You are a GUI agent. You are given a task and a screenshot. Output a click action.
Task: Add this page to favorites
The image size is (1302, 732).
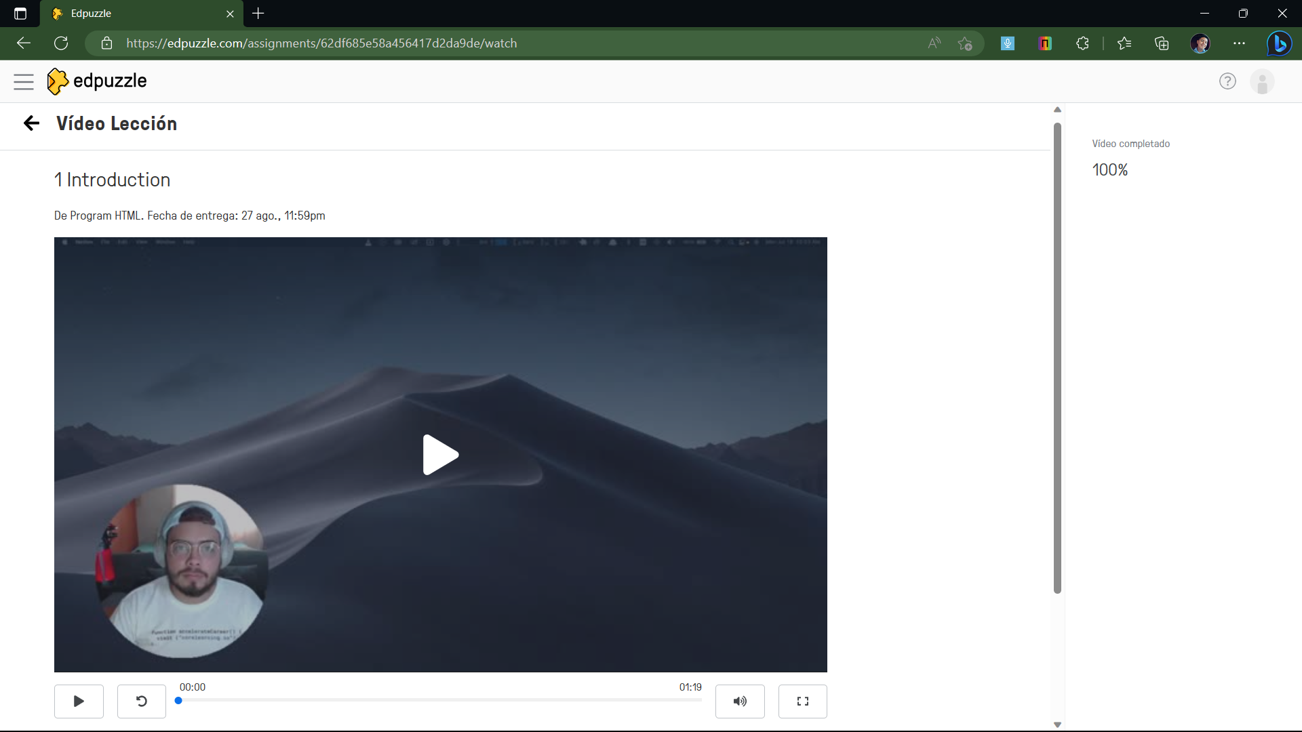[965, 43]
